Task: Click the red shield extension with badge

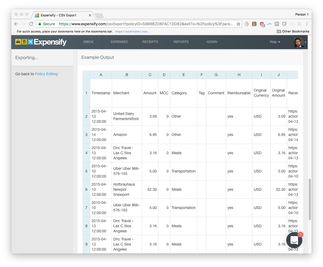Action: coord(262,24)
